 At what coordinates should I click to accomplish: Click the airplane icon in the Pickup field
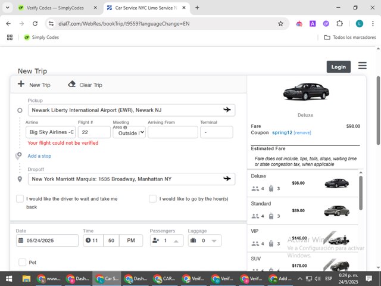pyautogui.click(x=227, y=110)
